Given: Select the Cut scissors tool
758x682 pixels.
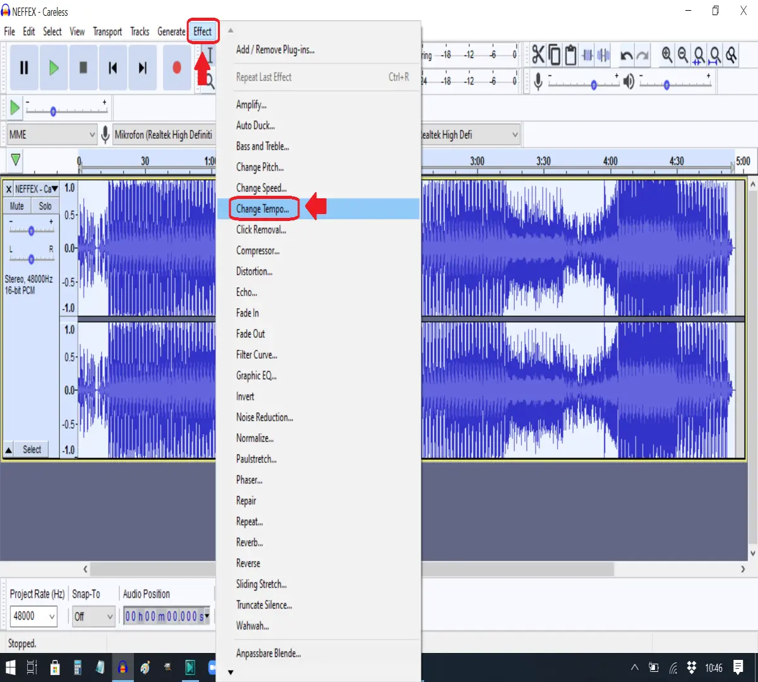Looking at the screenshot, I should pos(538,55).
